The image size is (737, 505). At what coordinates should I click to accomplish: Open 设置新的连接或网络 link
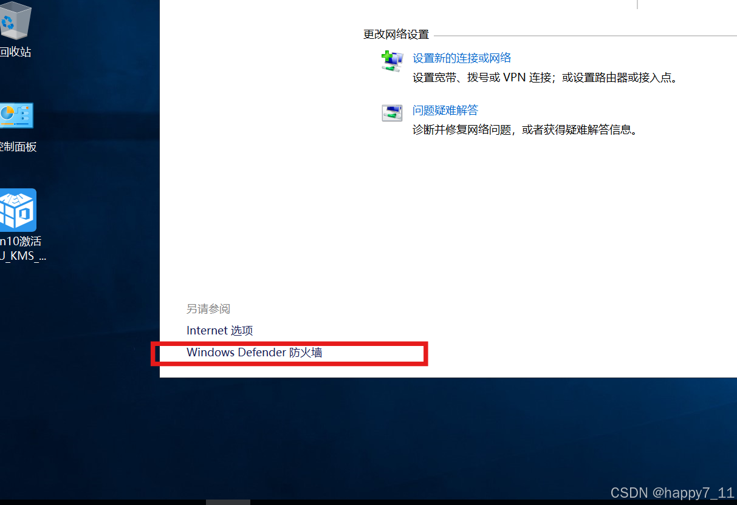point(462,58)
